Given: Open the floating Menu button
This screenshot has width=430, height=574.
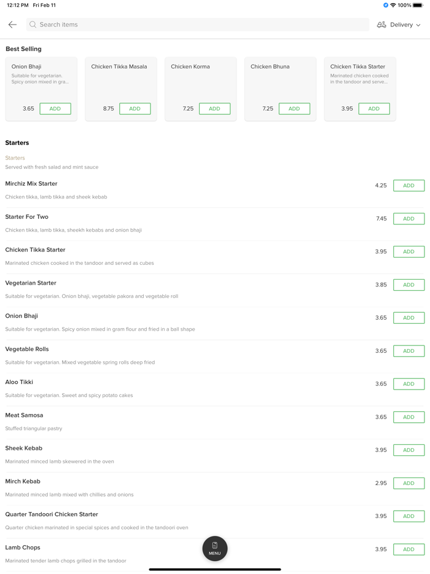Looking at the screenshot, I should pyautogui.click(x=215, y=548).
